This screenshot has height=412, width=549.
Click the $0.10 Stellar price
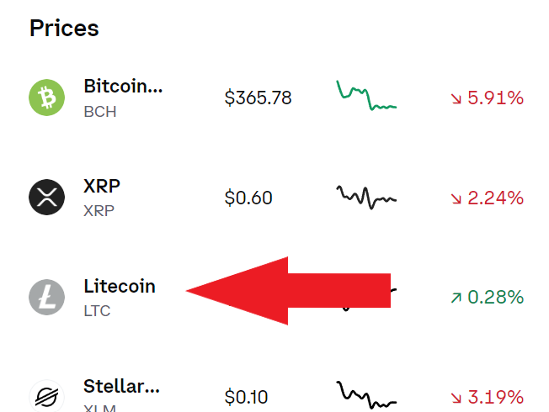pyautogui.click(x=247, y=397)
